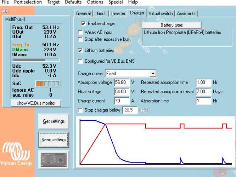Open the Defaults menu

[x=73, y=2]
